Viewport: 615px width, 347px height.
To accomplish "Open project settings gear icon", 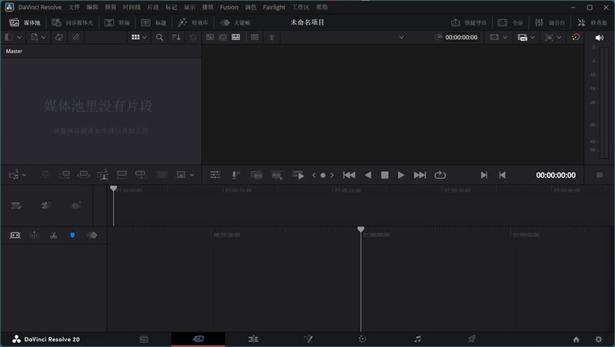I will (599, 339).
